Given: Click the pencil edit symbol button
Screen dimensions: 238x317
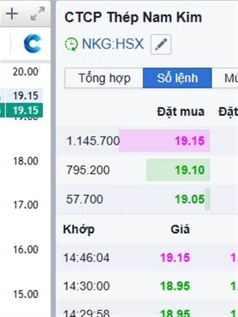Looking at the screenshot, I should pos(161,44).
